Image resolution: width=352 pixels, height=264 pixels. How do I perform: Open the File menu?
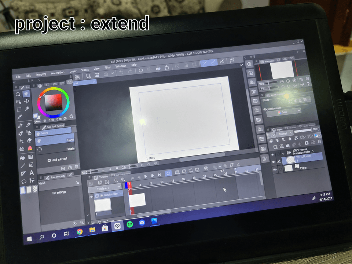(18, 77)
